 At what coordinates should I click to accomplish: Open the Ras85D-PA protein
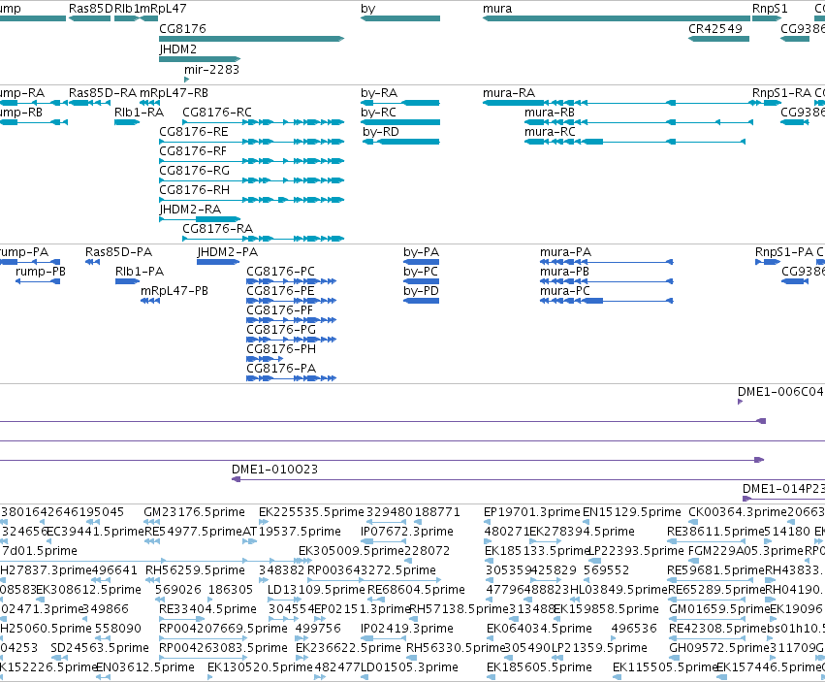(93, 262)
